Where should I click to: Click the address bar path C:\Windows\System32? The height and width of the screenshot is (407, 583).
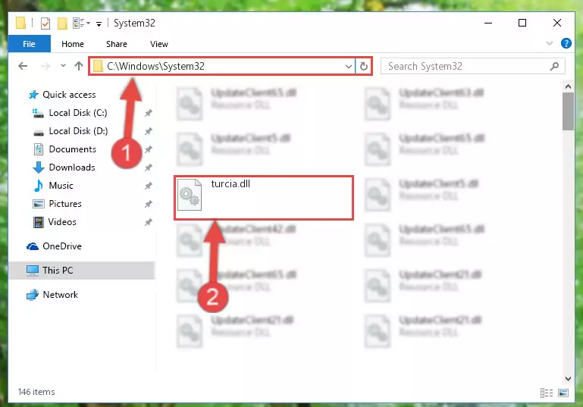click(x=155, y=66)
